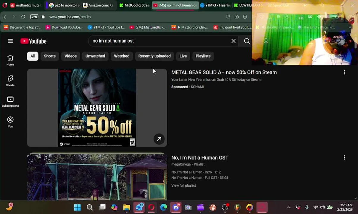Open the volume control in the system tray
This screenshot has width=358, height=214.
click(322, 207)
